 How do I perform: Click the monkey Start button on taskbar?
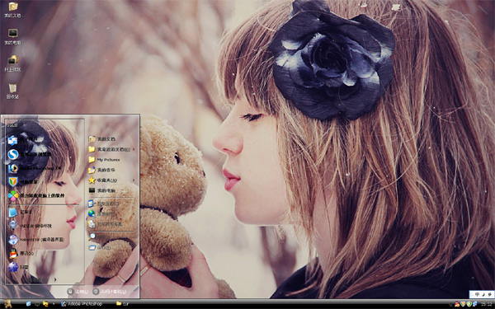[x=8, y=304]
